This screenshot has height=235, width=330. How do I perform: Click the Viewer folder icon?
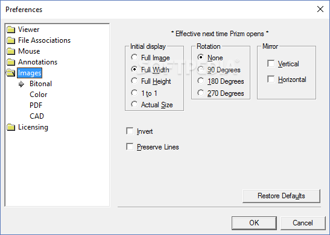click(11, 30)
